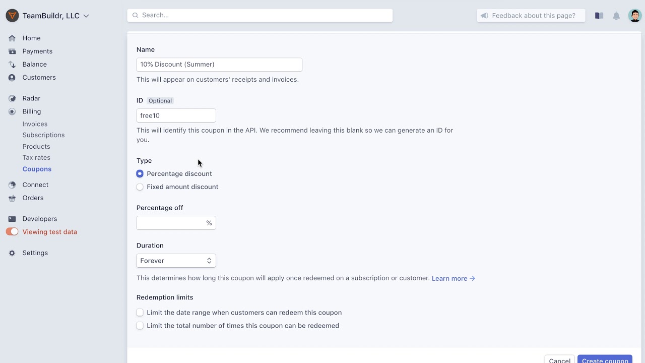Select Percentage discount radio button
Screen dimensions: 645x363
pyautogui.click(x=140, y=174)
